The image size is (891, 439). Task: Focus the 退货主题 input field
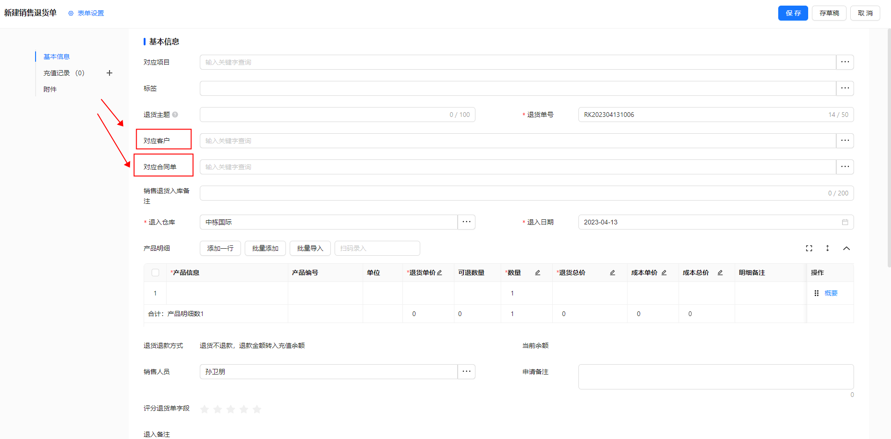337,115
